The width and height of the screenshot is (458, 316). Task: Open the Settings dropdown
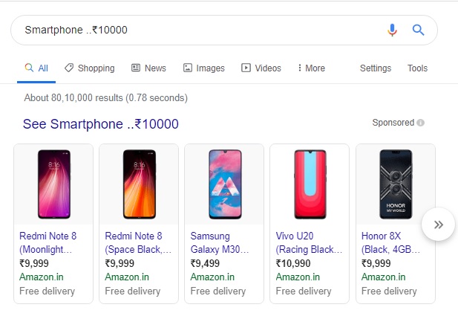(376, 68)
